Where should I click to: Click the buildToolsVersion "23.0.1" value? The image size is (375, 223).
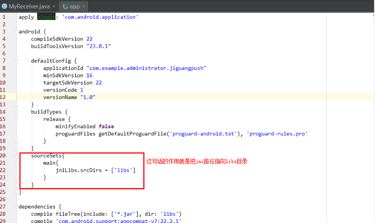pos(99,46)
